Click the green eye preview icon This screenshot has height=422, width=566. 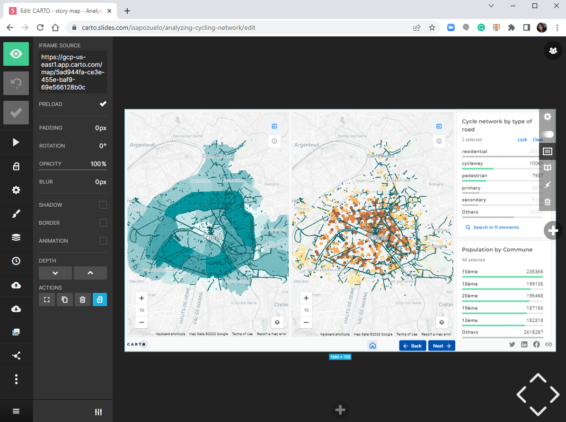pyautogui.click(x=16, y=54)
